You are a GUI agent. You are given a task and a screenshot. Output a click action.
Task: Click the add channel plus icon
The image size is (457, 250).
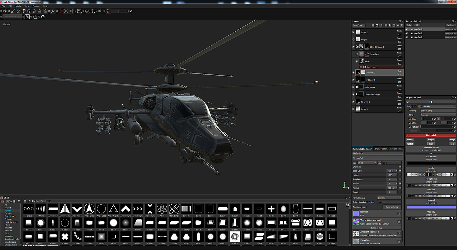[x=400, y=167]
